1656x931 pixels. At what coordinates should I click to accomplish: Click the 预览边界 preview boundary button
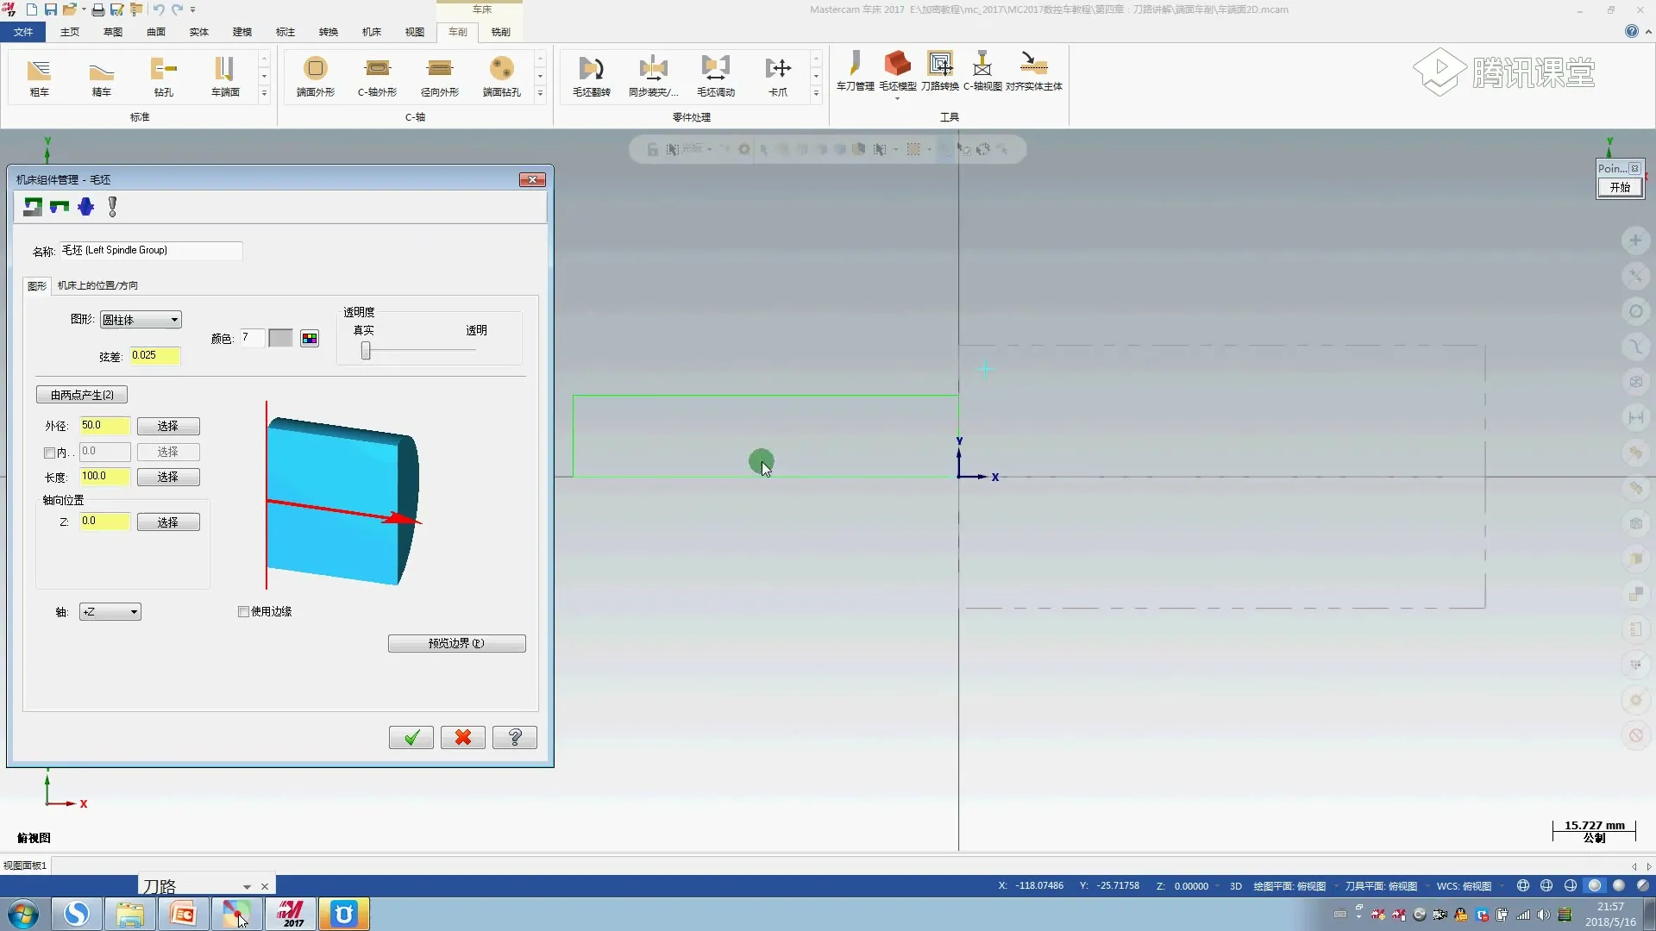456,643
